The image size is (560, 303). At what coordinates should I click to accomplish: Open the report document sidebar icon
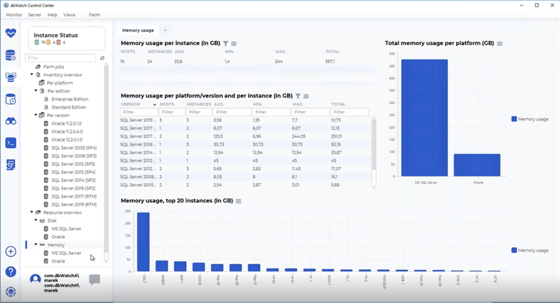click(x=11, y=165)
